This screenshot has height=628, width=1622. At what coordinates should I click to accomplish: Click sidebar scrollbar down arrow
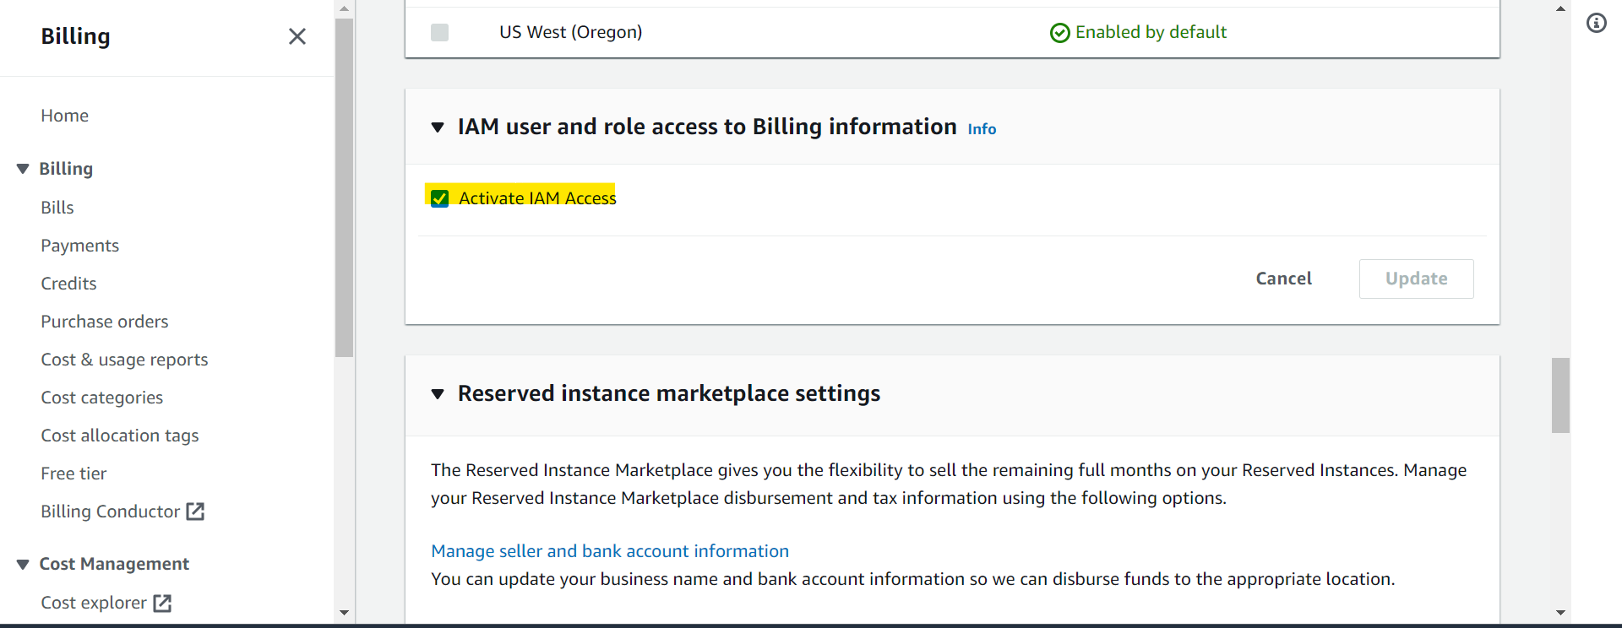[x=344, y=613]
